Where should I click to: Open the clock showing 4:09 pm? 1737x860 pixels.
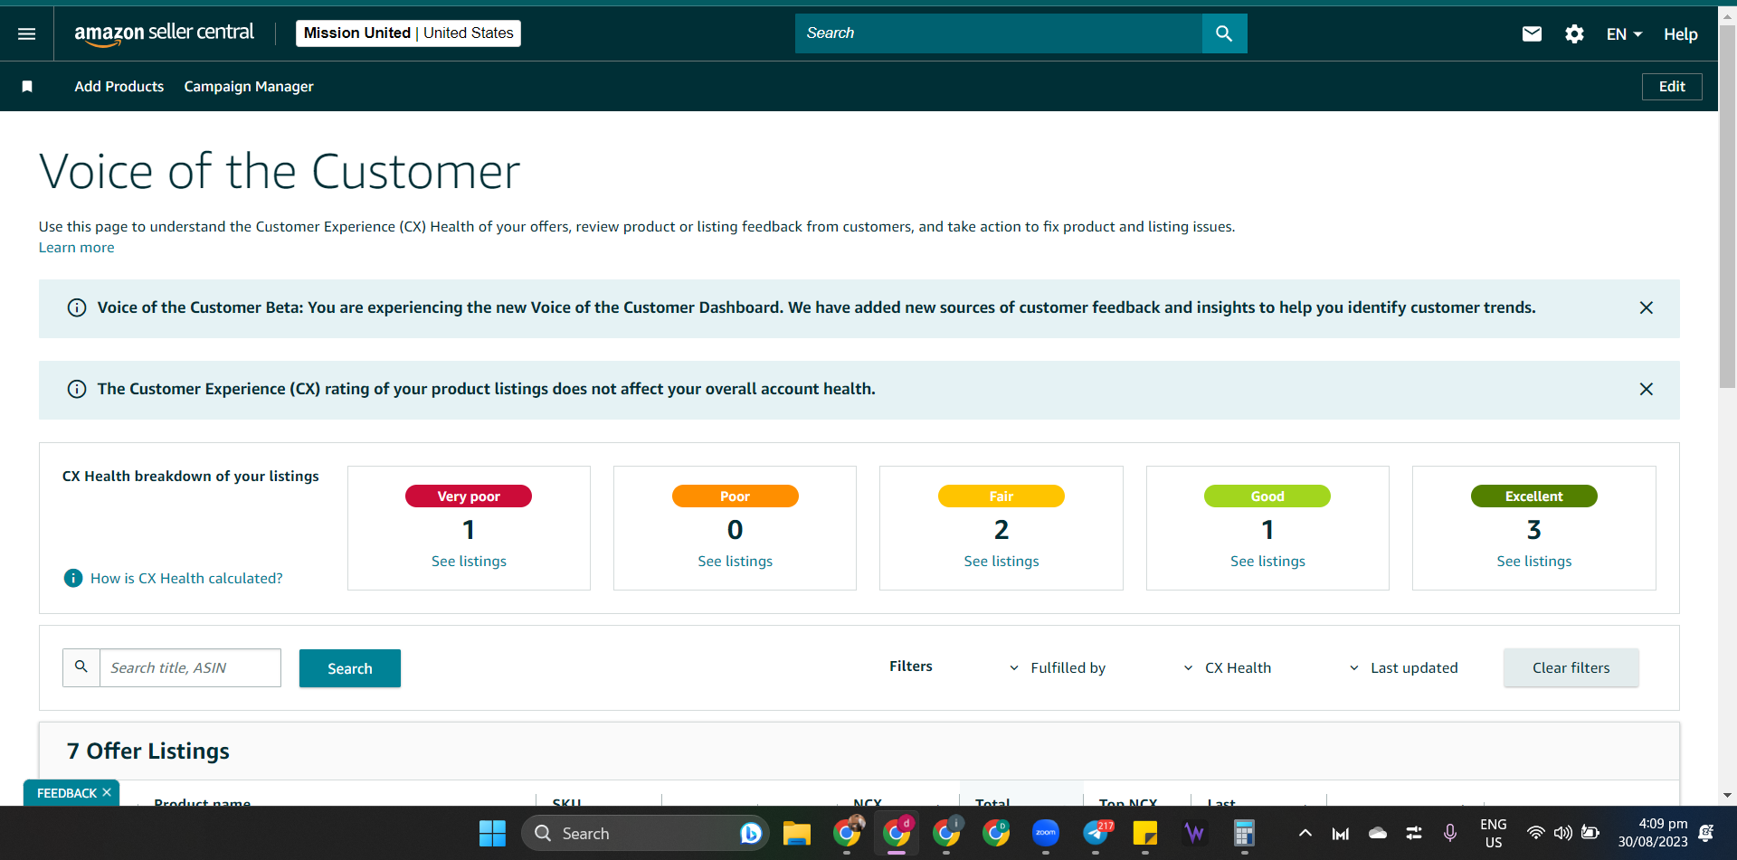1653,833
